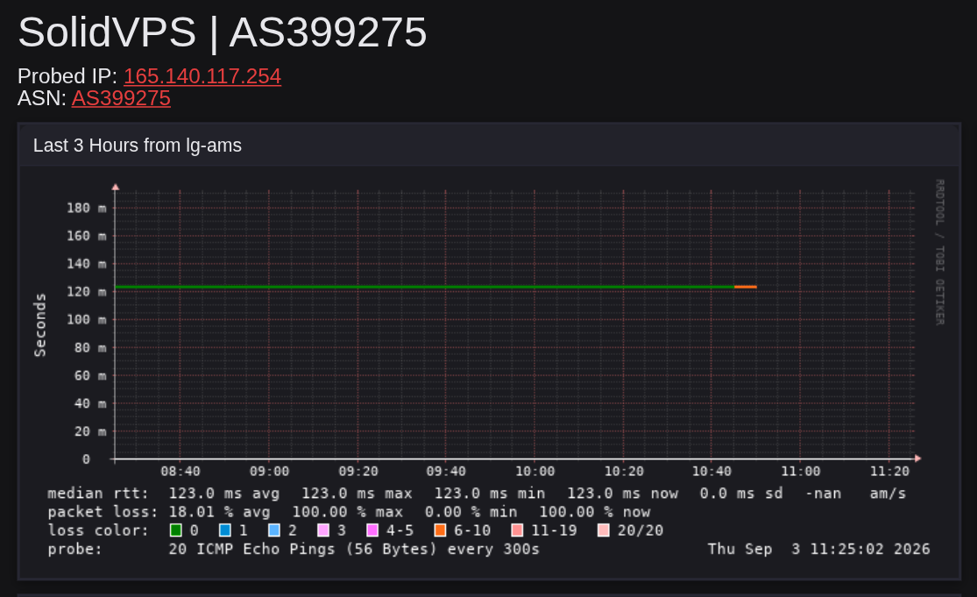Click the 123.0 ms avg value
Image resolution: width=977 pixels, height=597 pixels.
click(224, 494)
